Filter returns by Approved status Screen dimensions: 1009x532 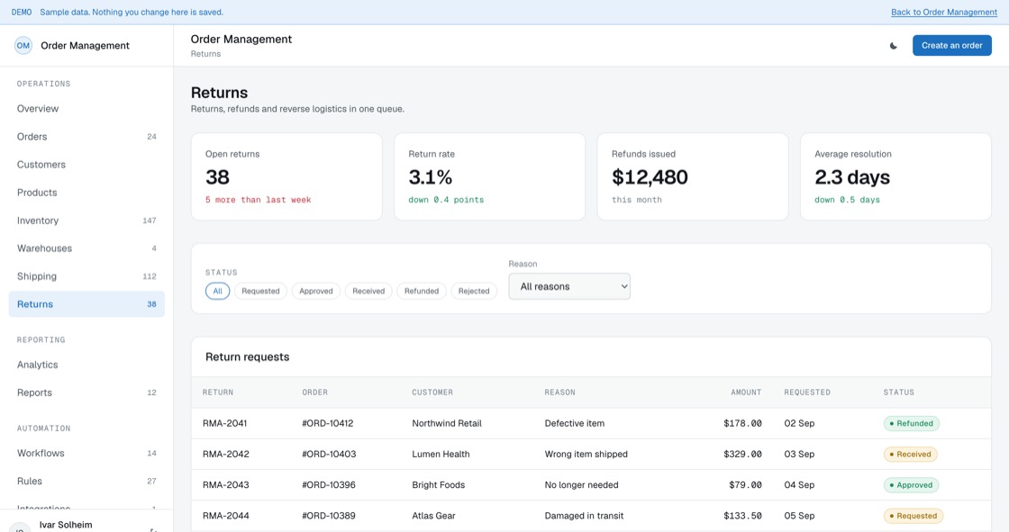click(316, 291)
